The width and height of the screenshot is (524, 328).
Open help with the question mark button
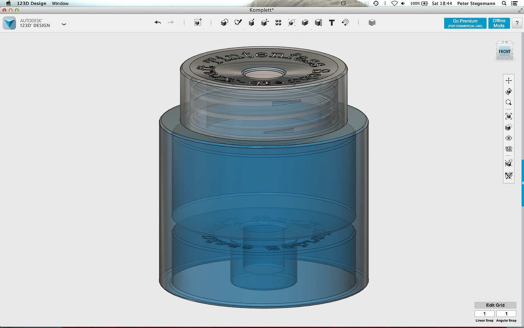click(x=517, y=23)
